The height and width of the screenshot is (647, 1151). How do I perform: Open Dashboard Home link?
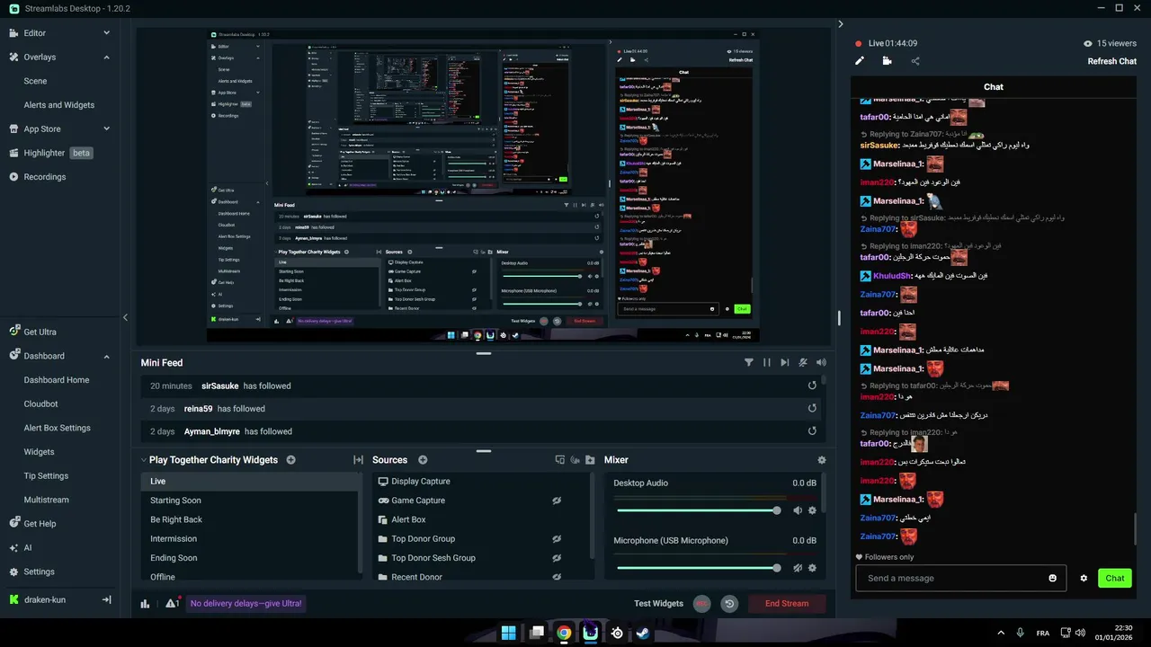point(57,380)
